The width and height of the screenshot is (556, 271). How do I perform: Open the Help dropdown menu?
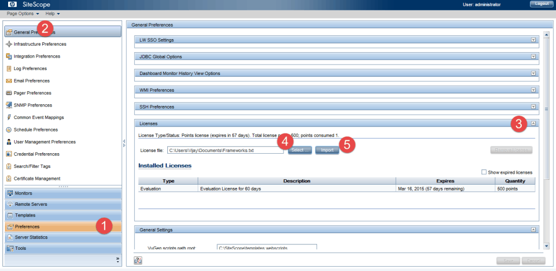point(53,14)
